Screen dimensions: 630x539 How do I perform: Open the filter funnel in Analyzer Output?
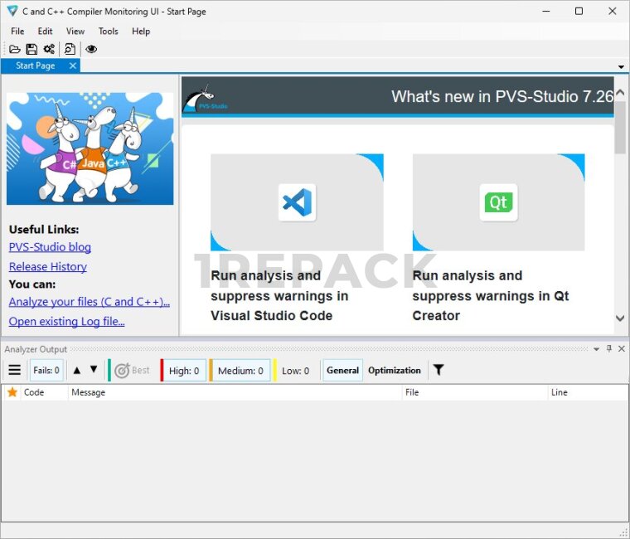pos(439,370)
